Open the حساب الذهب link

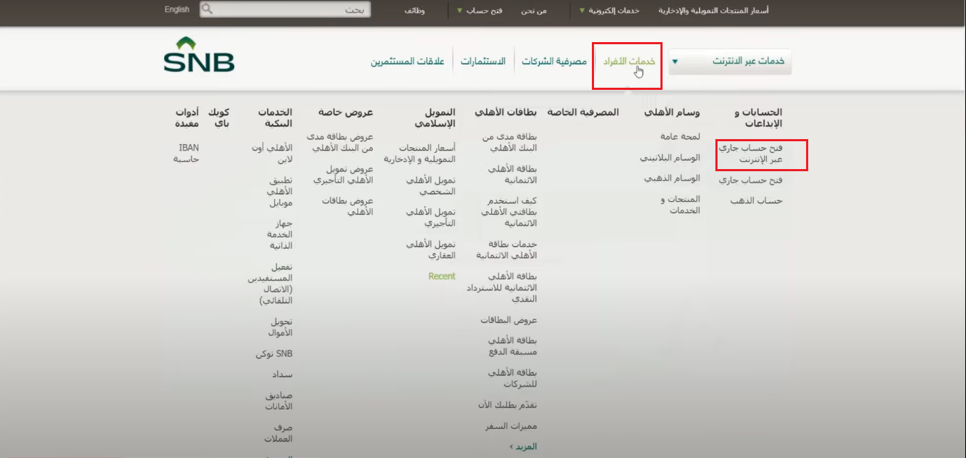756,200
